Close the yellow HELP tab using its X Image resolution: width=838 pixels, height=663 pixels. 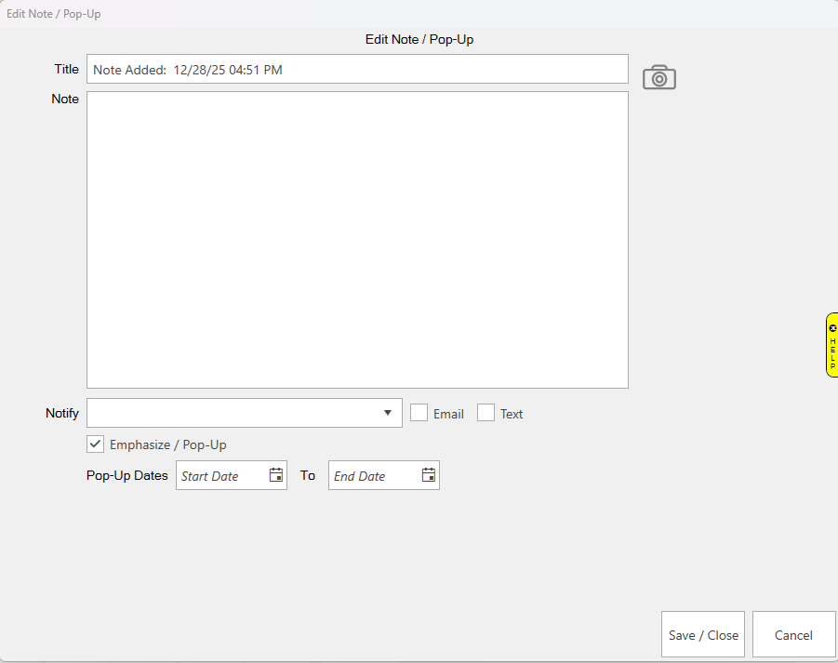(x=832, y=328)
